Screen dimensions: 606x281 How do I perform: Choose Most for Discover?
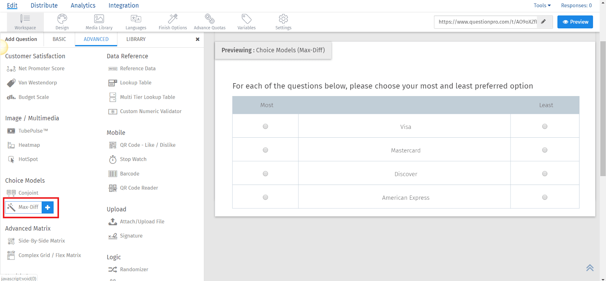click(x=266, y=174)
